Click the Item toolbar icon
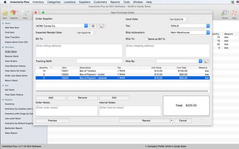Image resolution: width=239 pixels, height=149 pixels. (5, 13)
